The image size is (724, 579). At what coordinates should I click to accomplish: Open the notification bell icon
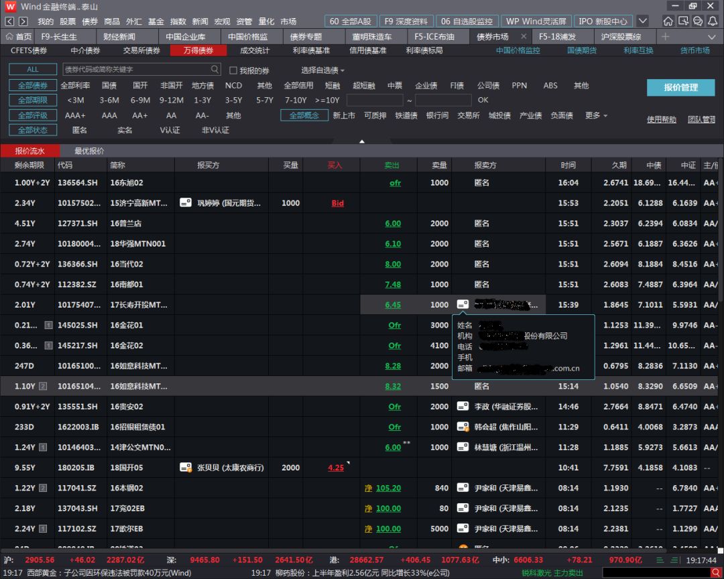[x=713, y=21]
